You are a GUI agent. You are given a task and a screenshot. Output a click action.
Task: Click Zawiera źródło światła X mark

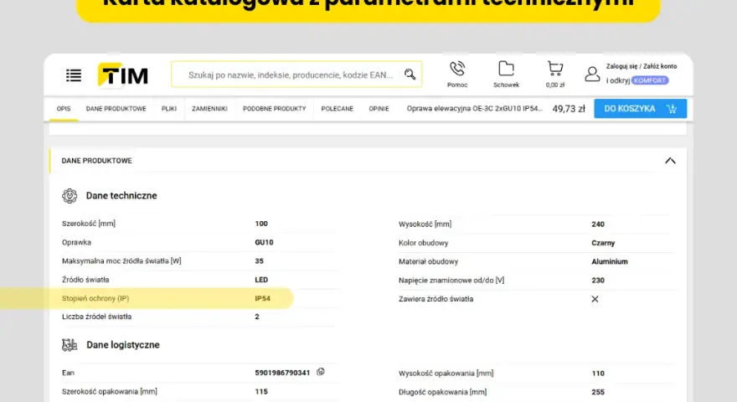click(x=595, y=299)
